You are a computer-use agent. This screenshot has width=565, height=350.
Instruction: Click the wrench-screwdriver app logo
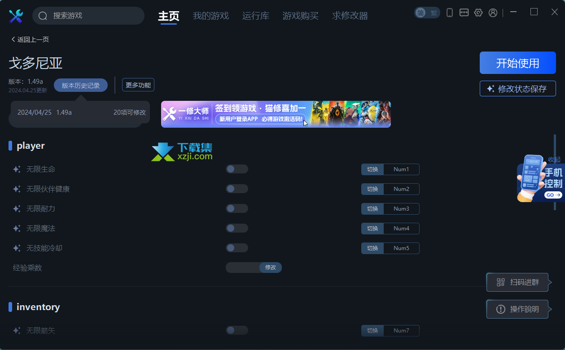[x=16, y=16]
